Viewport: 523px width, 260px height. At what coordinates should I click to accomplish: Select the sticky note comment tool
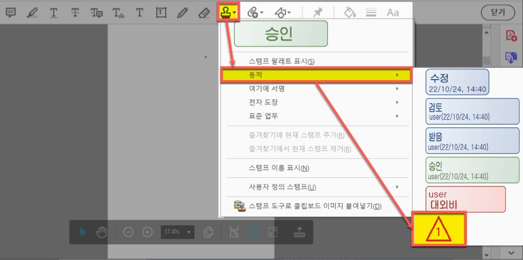pyautogui.click(x=11, y=13)
